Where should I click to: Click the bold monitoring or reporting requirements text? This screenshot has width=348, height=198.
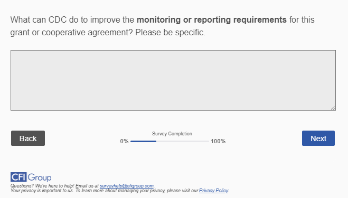212,20
